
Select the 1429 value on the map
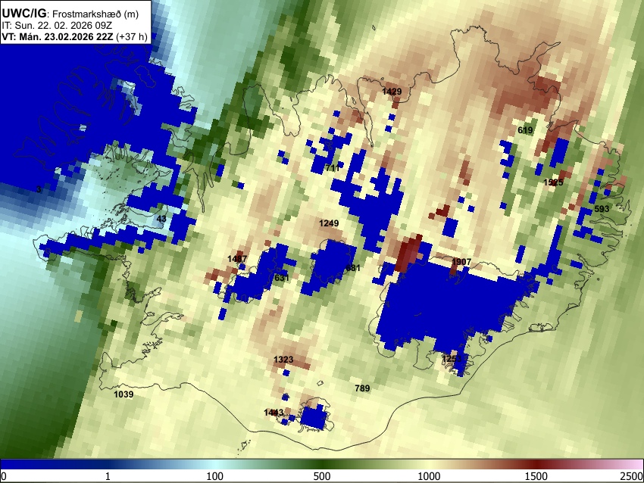(392, 92)
